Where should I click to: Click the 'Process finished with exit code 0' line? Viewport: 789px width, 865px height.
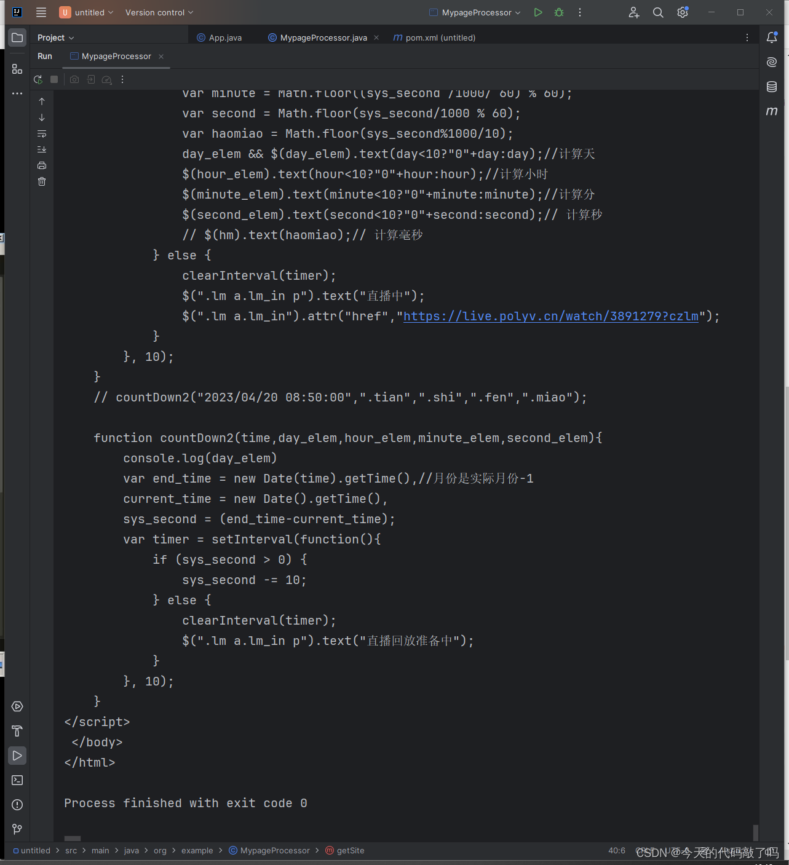[186, 803]
